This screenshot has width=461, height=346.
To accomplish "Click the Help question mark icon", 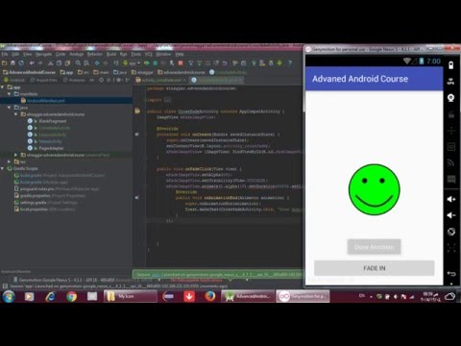I will point(290,63).
